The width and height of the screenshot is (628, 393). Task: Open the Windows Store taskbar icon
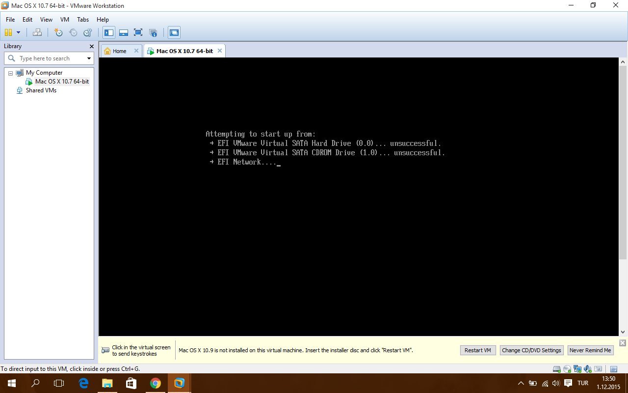[131, 383]
